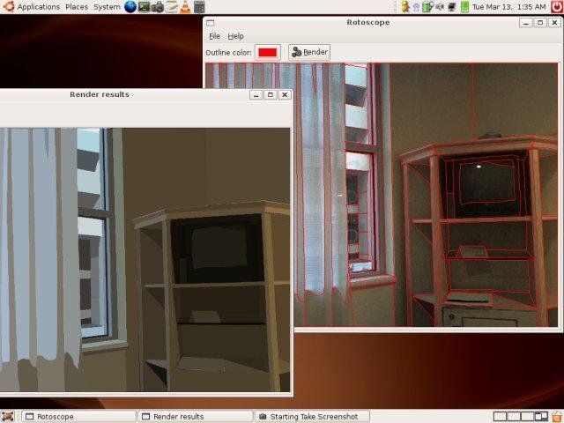This screenshot has width=564, height=423.
Task: Click the yellow instant messenger tray icon
Action: click(405, 7)
